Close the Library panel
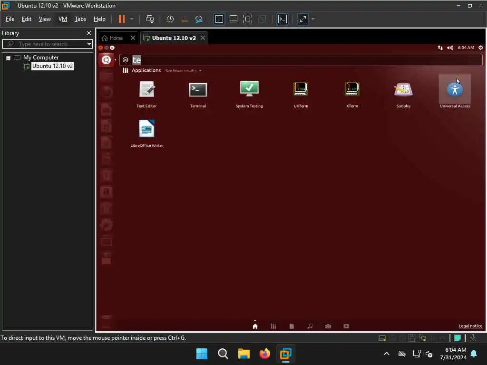The image size is (487, 365). pos(89,33)
